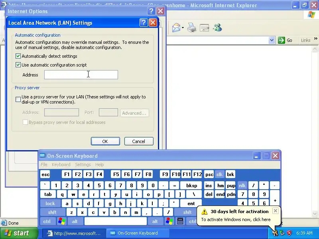Viewport: 319px width, 239px height.
Task: Click the left alt key
Action: point(75,221)
